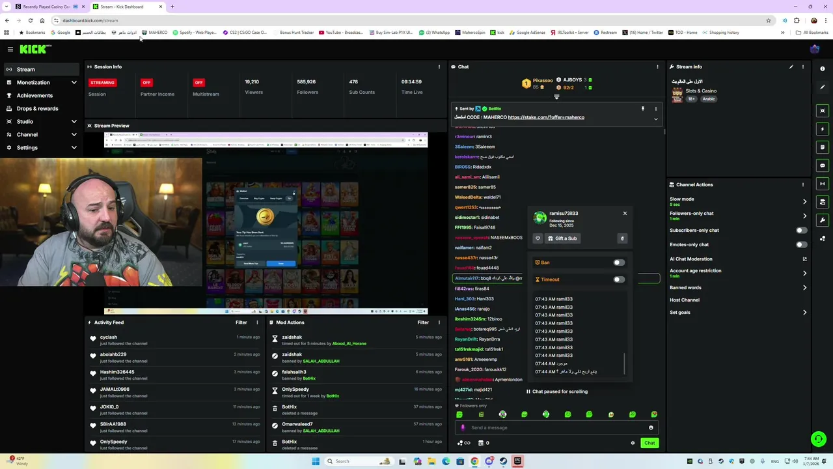The width and height of the screenshot is (833, 469).
Task: Click the Activity Feed Filter button
Action: (241, 322)
